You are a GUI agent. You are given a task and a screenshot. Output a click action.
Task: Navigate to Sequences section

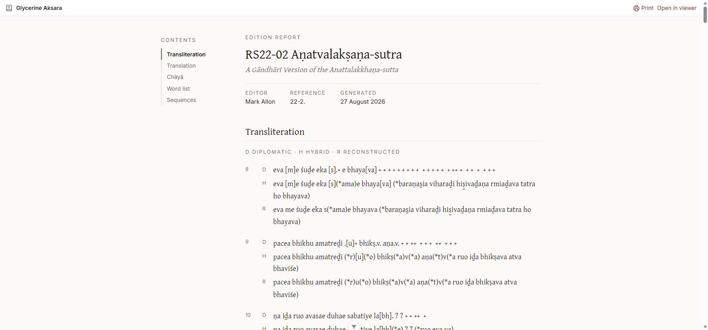(181, 100)
